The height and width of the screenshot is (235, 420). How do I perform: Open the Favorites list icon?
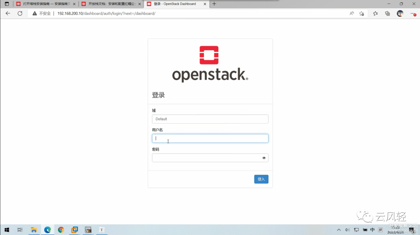click(x=375, y=13)
